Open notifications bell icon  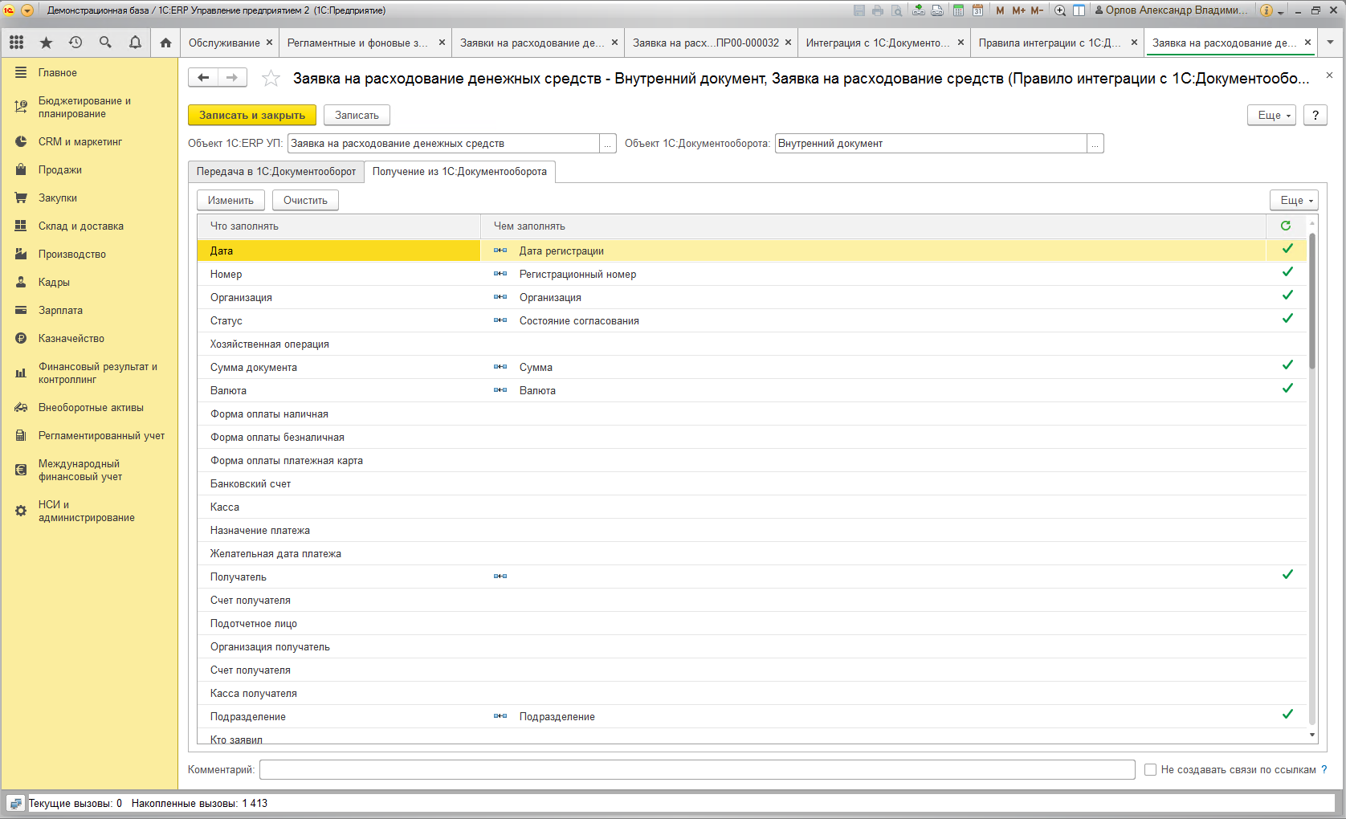click(x=135, y=43)
